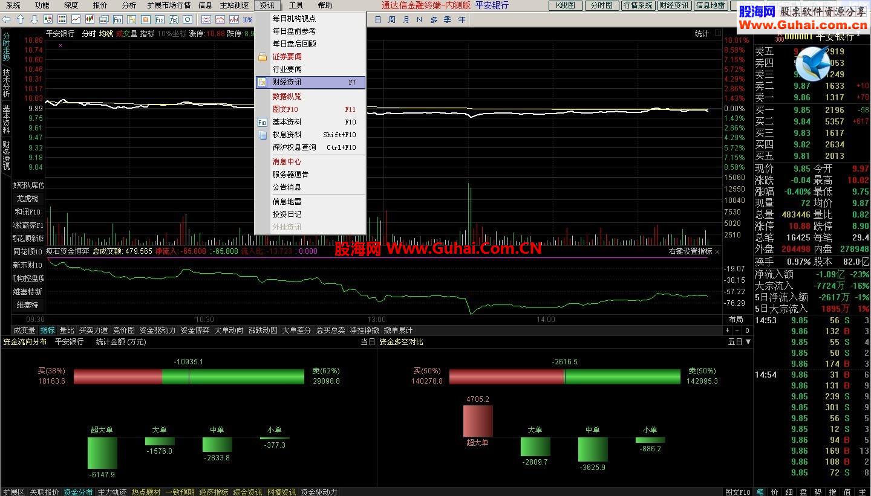871x496 pixels.
Task: Open the intraday line chart icon
Action: tap(76, 20)
